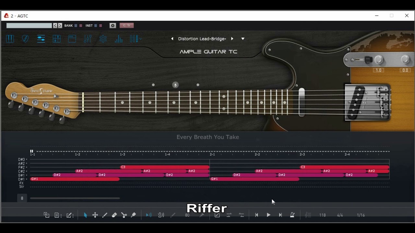Click the bar count box showing 8
This screenshot has width=415, height=233.
pyautogui.click(x=22, y=198)
